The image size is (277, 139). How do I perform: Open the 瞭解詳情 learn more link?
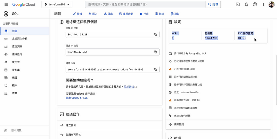tap(130, 87)
